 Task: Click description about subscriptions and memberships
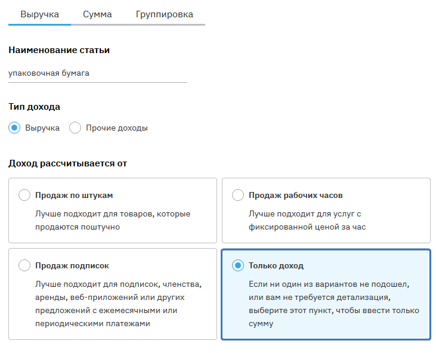pyautogui.click(x=118, y=304)
